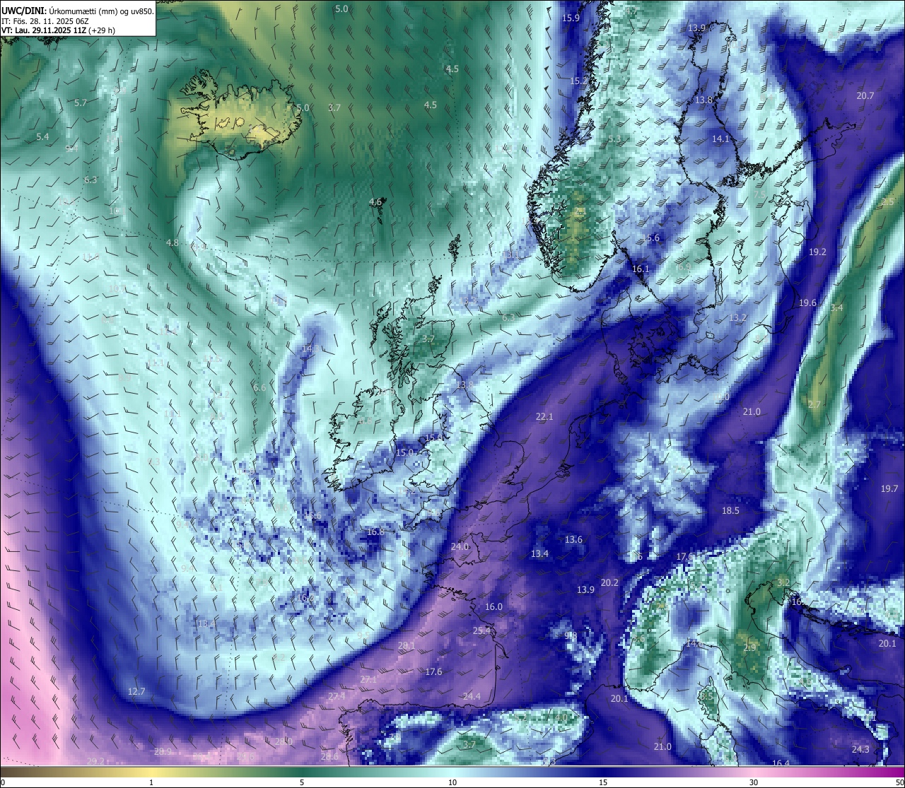
Task: Click the 15.2 value label
Action: (579, 81)
